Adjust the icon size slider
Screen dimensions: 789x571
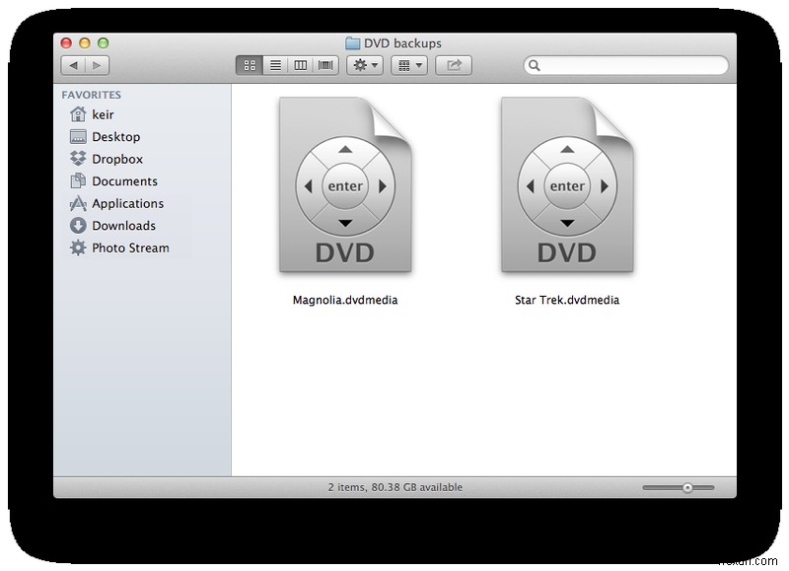pos(687,486)
